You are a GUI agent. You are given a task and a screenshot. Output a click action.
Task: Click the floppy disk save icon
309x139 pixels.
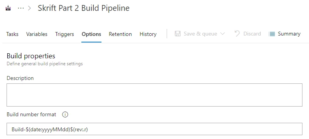[177, 34]
